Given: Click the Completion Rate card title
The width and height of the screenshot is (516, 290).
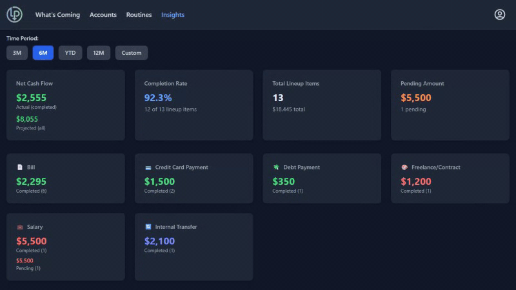Looking at the screenshot, I should click(166, 84).
